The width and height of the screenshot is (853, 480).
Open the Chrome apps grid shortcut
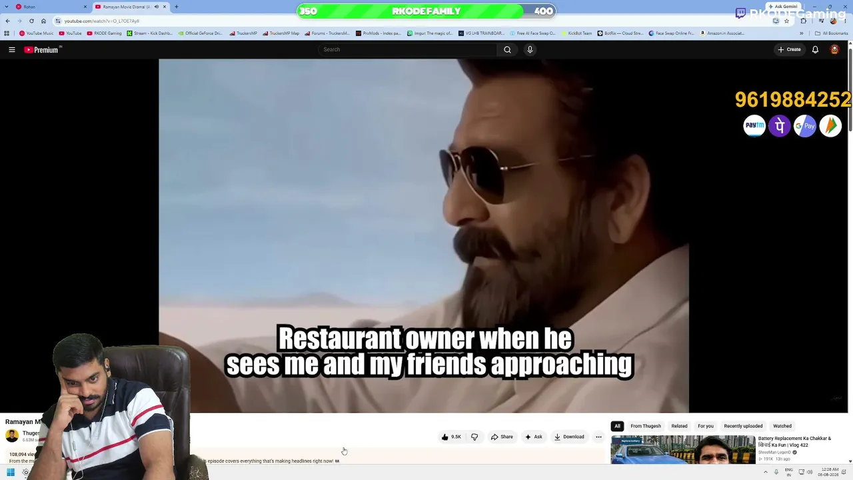tap(7, 33)
